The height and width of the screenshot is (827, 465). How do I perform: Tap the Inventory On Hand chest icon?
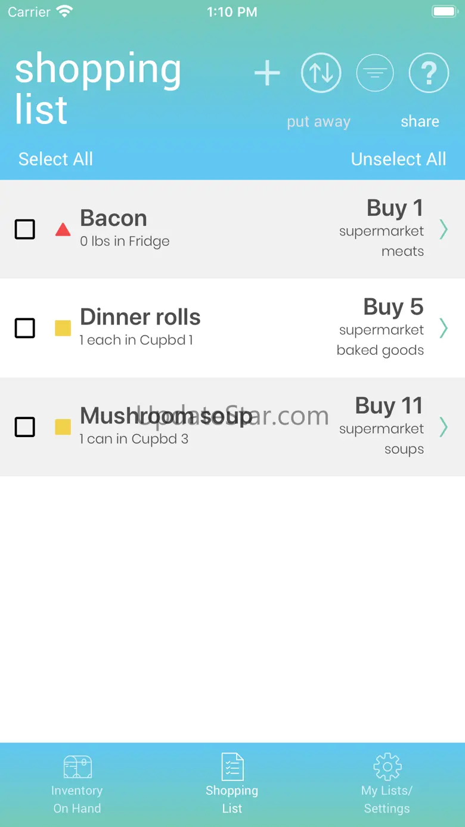pos(77,766)
